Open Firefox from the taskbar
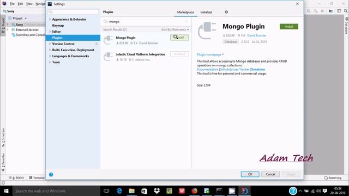This screenshot has height=196, width=349. click(194, 191)
